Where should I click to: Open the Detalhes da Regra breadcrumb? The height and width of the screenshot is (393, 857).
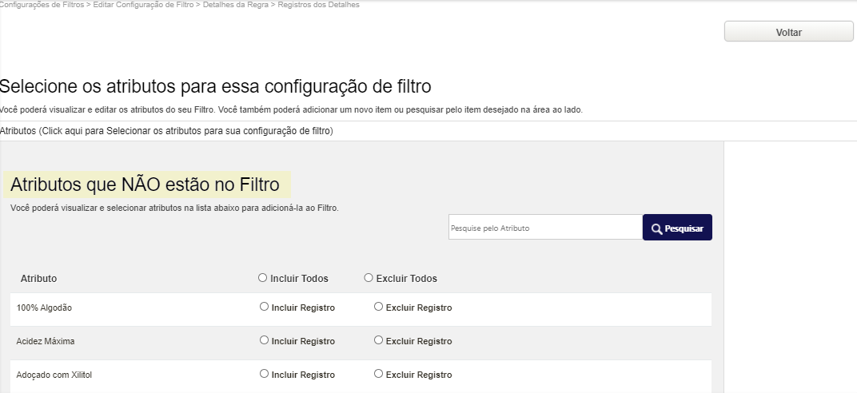click(236, 4)
